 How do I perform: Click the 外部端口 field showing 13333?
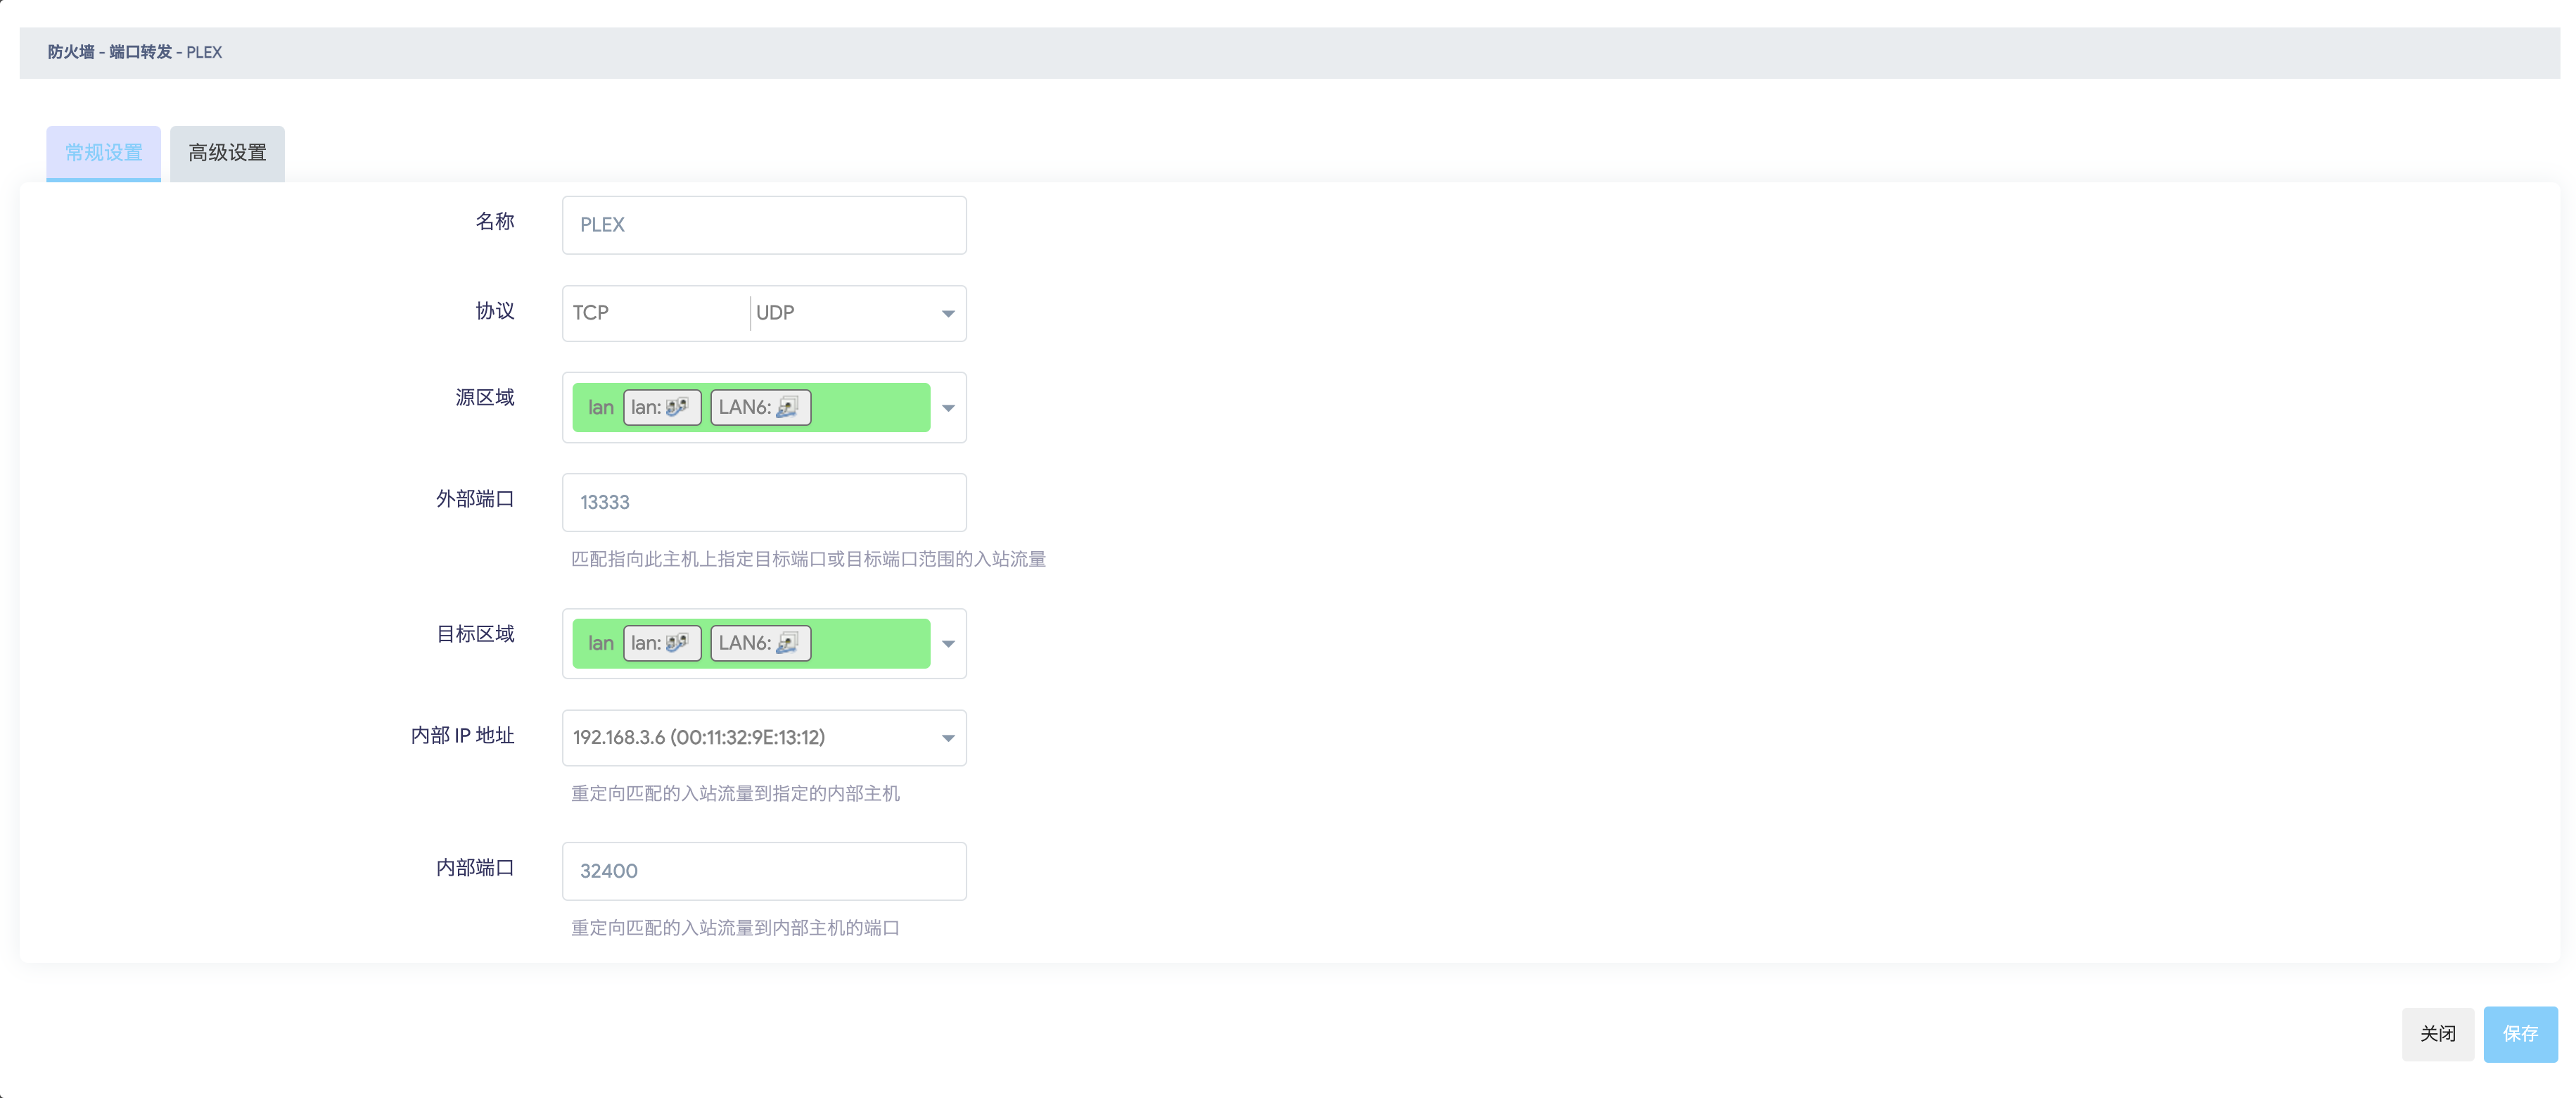[x=764, y=501]
